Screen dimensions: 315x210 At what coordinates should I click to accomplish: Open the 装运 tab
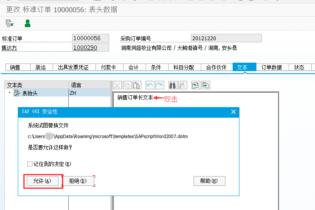click(42, 67)
